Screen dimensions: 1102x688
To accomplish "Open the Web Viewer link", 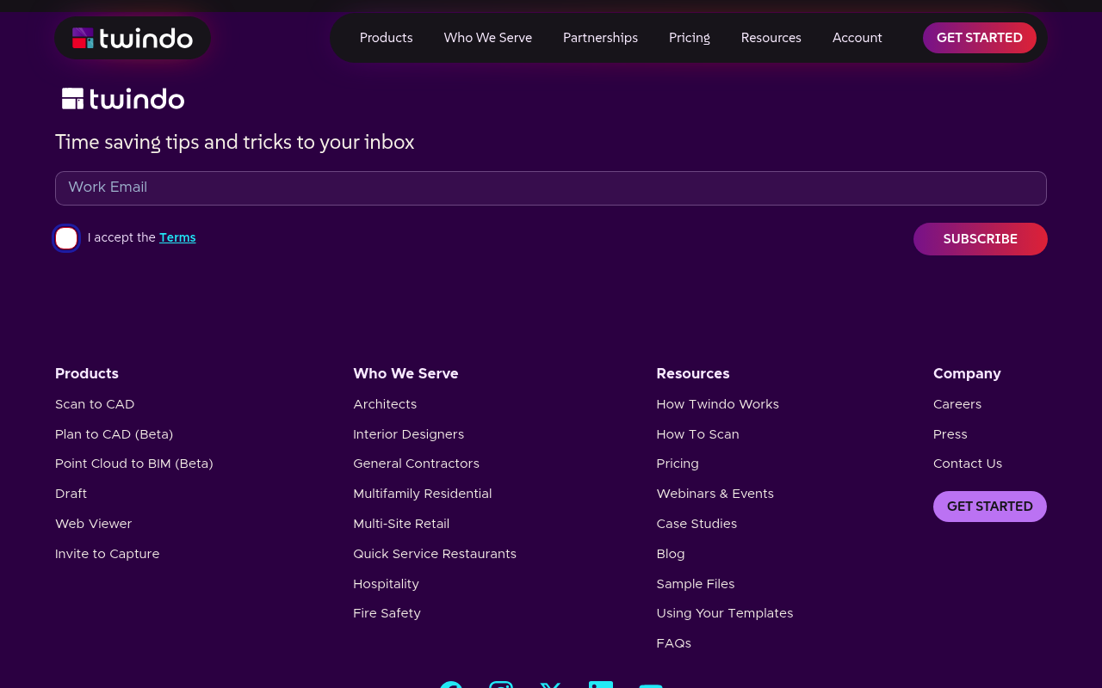I will (94, 524).
